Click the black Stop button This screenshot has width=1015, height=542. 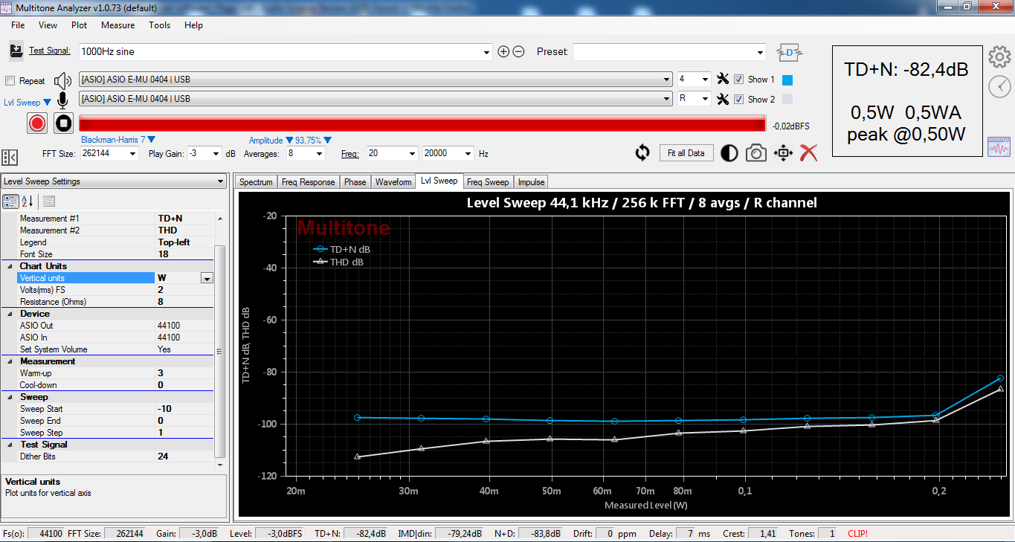click(64, 123)
